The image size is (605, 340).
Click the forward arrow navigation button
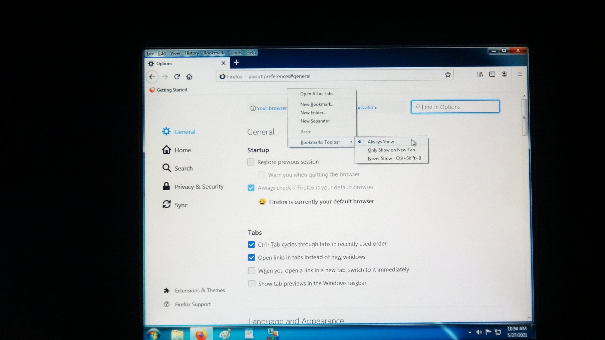164,77
